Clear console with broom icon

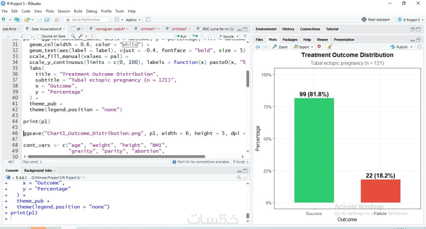click(246, 177)
